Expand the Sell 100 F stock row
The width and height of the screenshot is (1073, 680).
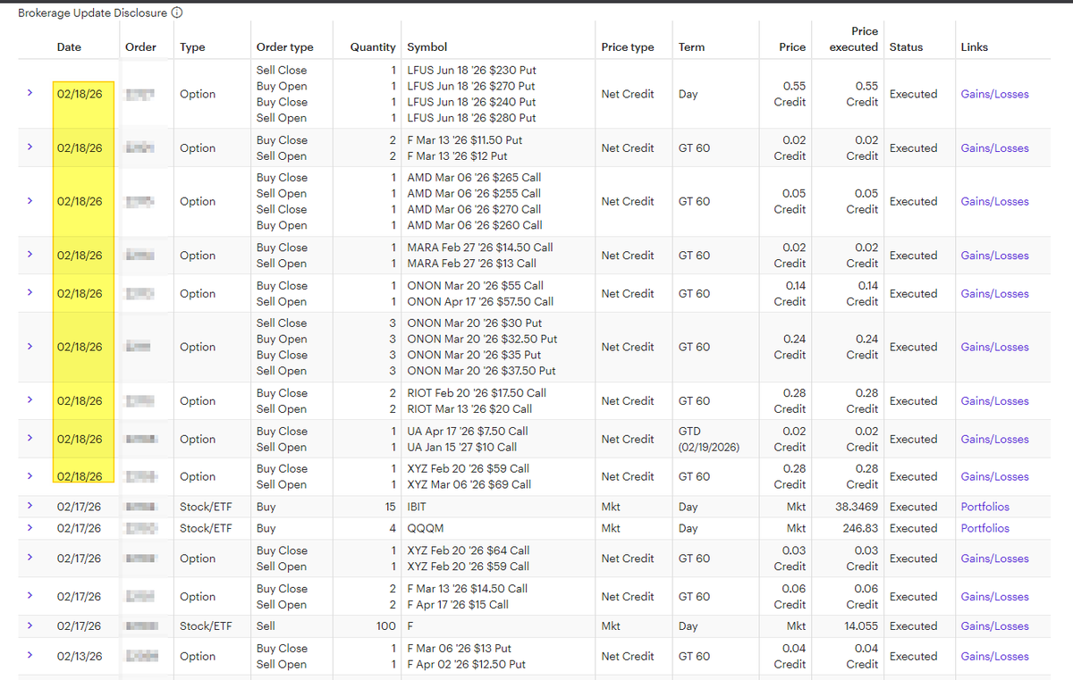30,625
